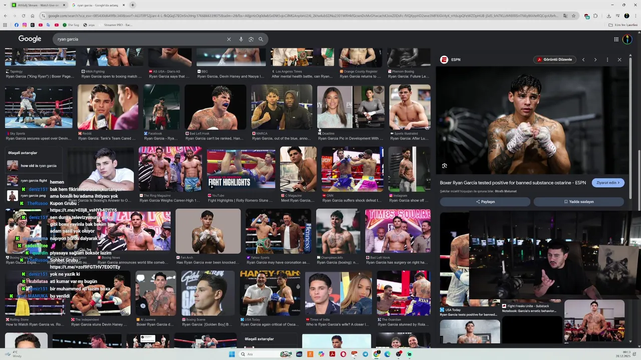Open a new browser tab
The width and height of the screenshot is (641, 360).
coord(133,5)
